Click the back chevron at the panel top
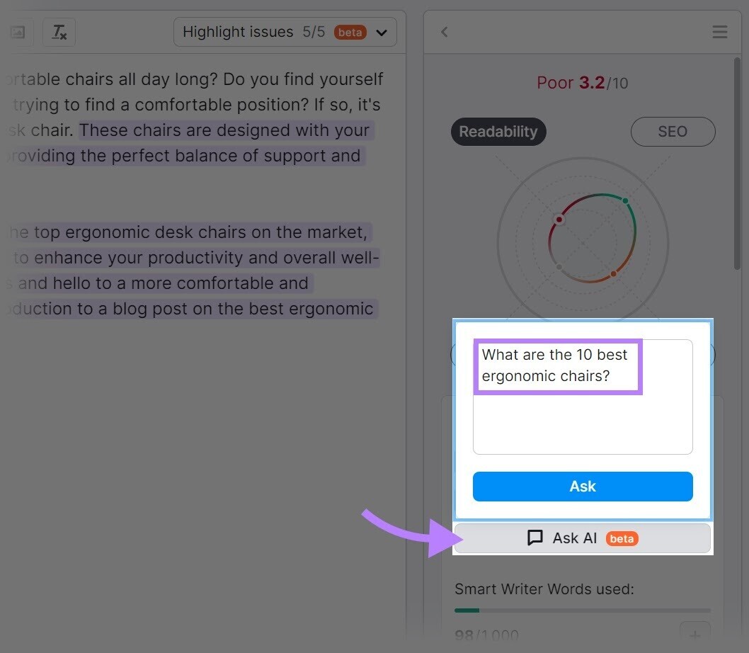Image resolution: width=749 pixels, height=653 pixels. point(445,32)
